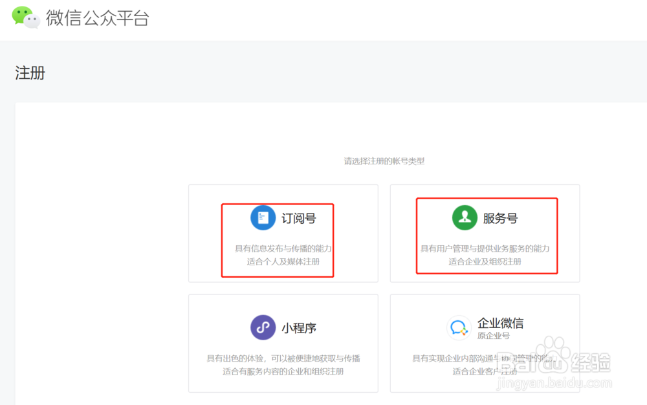
Task: Choose the 企业微信 account type label
Action: (x=500, y=323)
